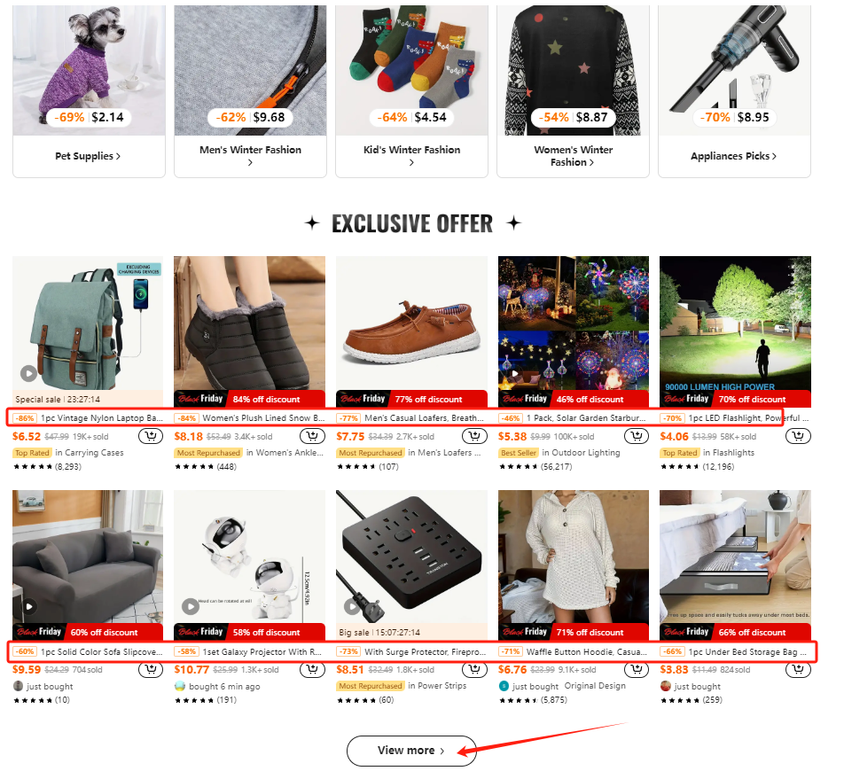Open the Kid's Winter Fashion category
This screenshot has width=844, height=771.
(x=411, y=155)
